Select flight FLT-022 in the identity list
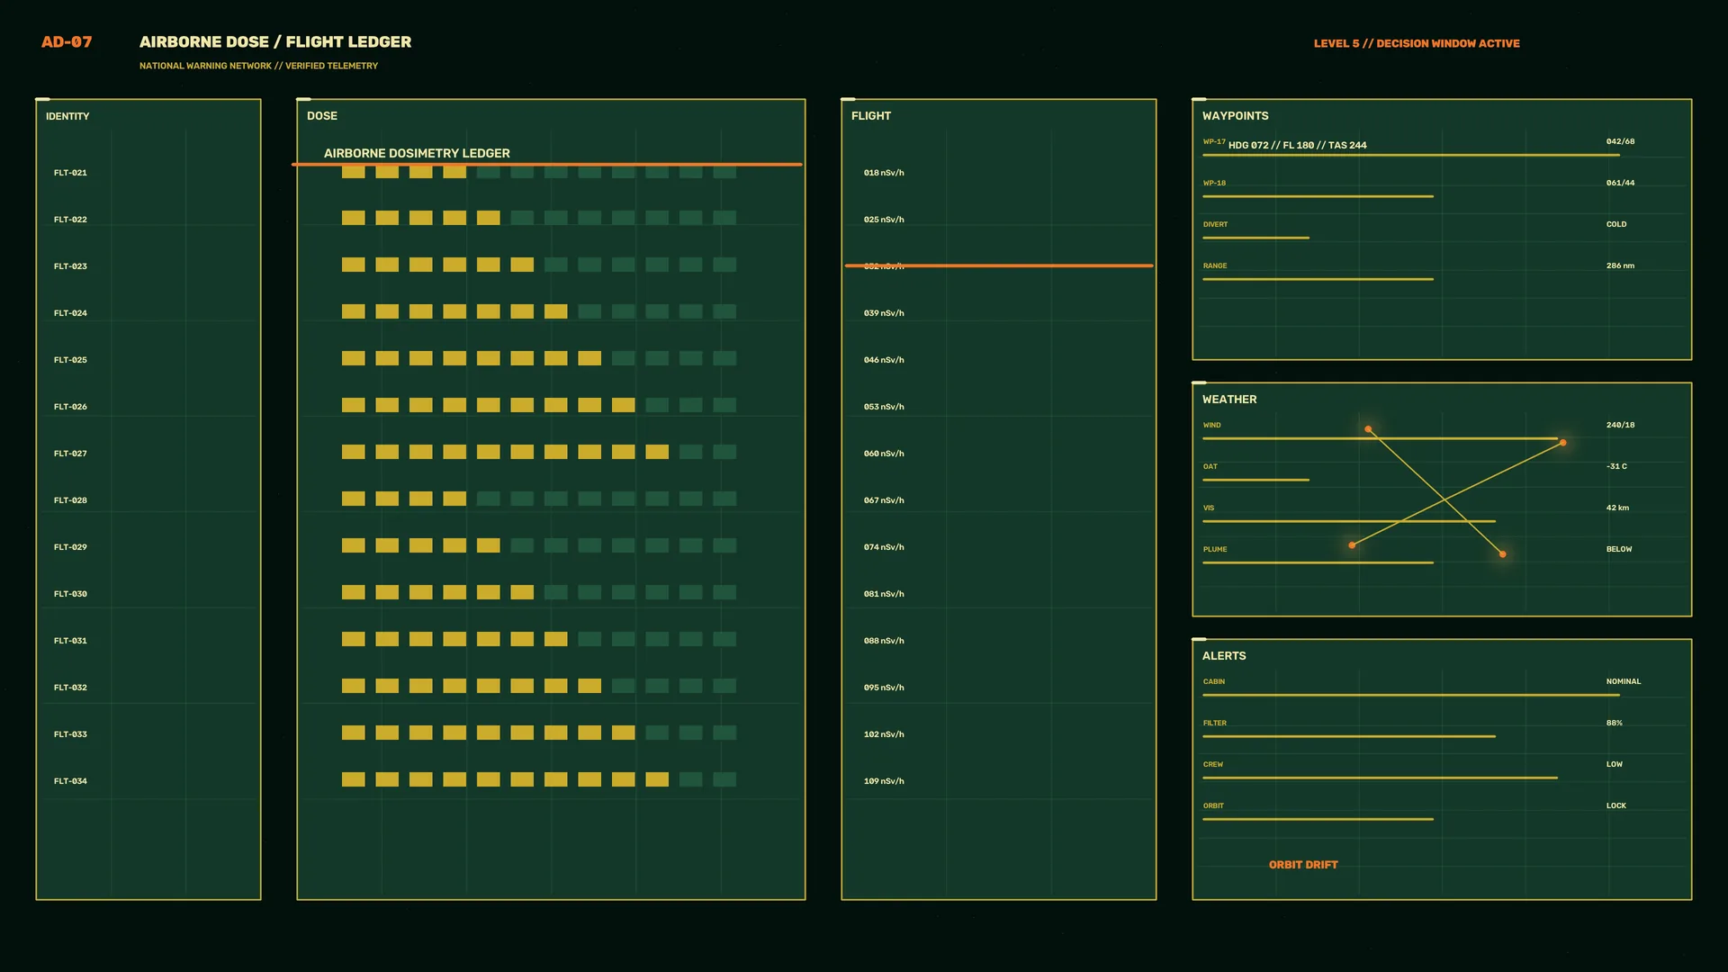Viewport: 1728px width, 972px height. coord(70,220)
